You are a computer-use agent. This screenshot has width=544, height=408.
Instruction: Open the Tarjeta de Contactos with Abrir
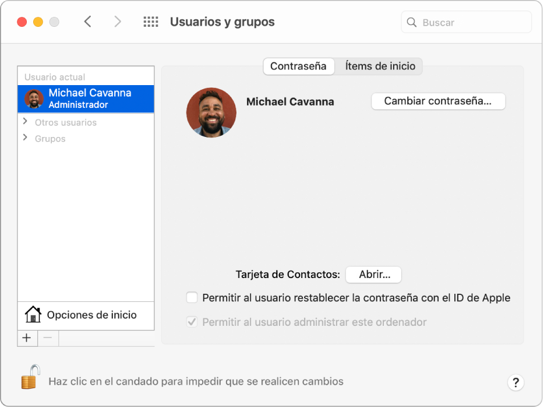pyautogui.click(x=374, y=275)
